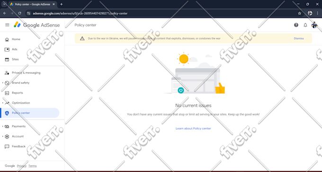Click the Payments money icon
The height and width of the screenshot is (172, 322).
(7, 127)
